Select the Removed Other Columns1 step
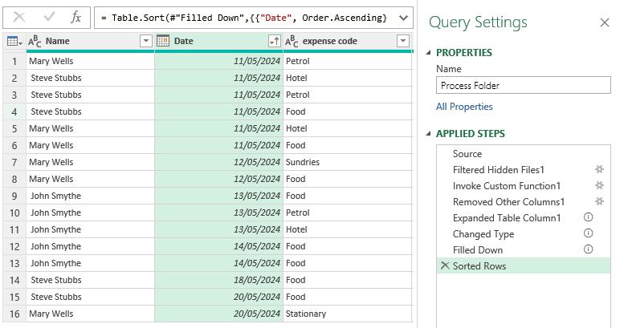 pyautogui.click(x=524, y=202)
